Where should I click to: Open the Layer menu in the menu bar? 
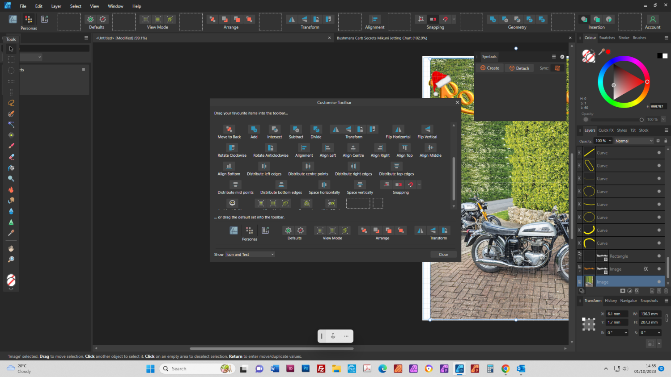56,6
